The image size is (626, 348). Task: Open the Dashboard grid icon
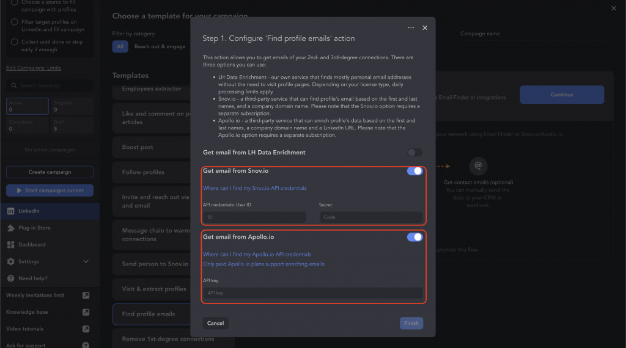[x=11, y=245]
